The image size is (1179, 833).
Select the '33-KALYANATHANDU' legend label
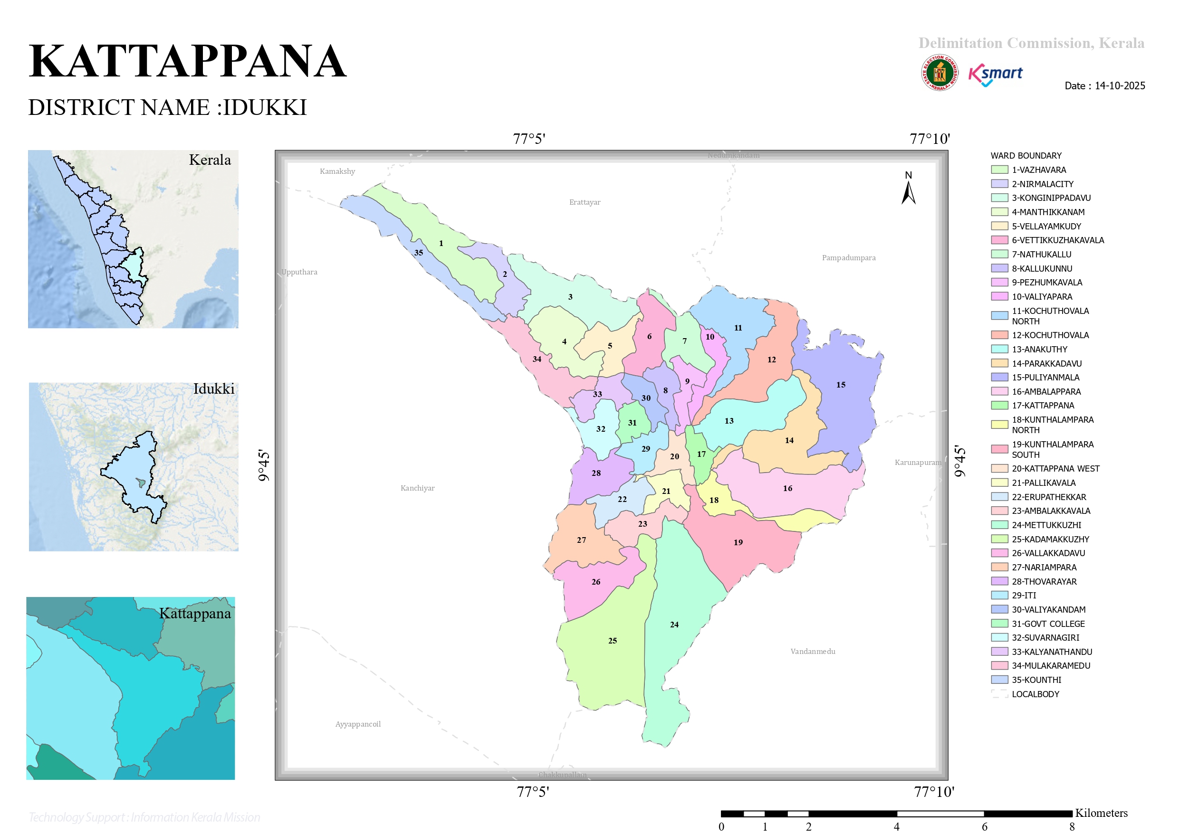tap(1052, 652)
